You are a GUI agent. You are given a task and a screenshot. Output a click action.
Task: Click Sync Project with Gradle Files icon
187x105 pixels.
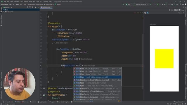[172, 4]
